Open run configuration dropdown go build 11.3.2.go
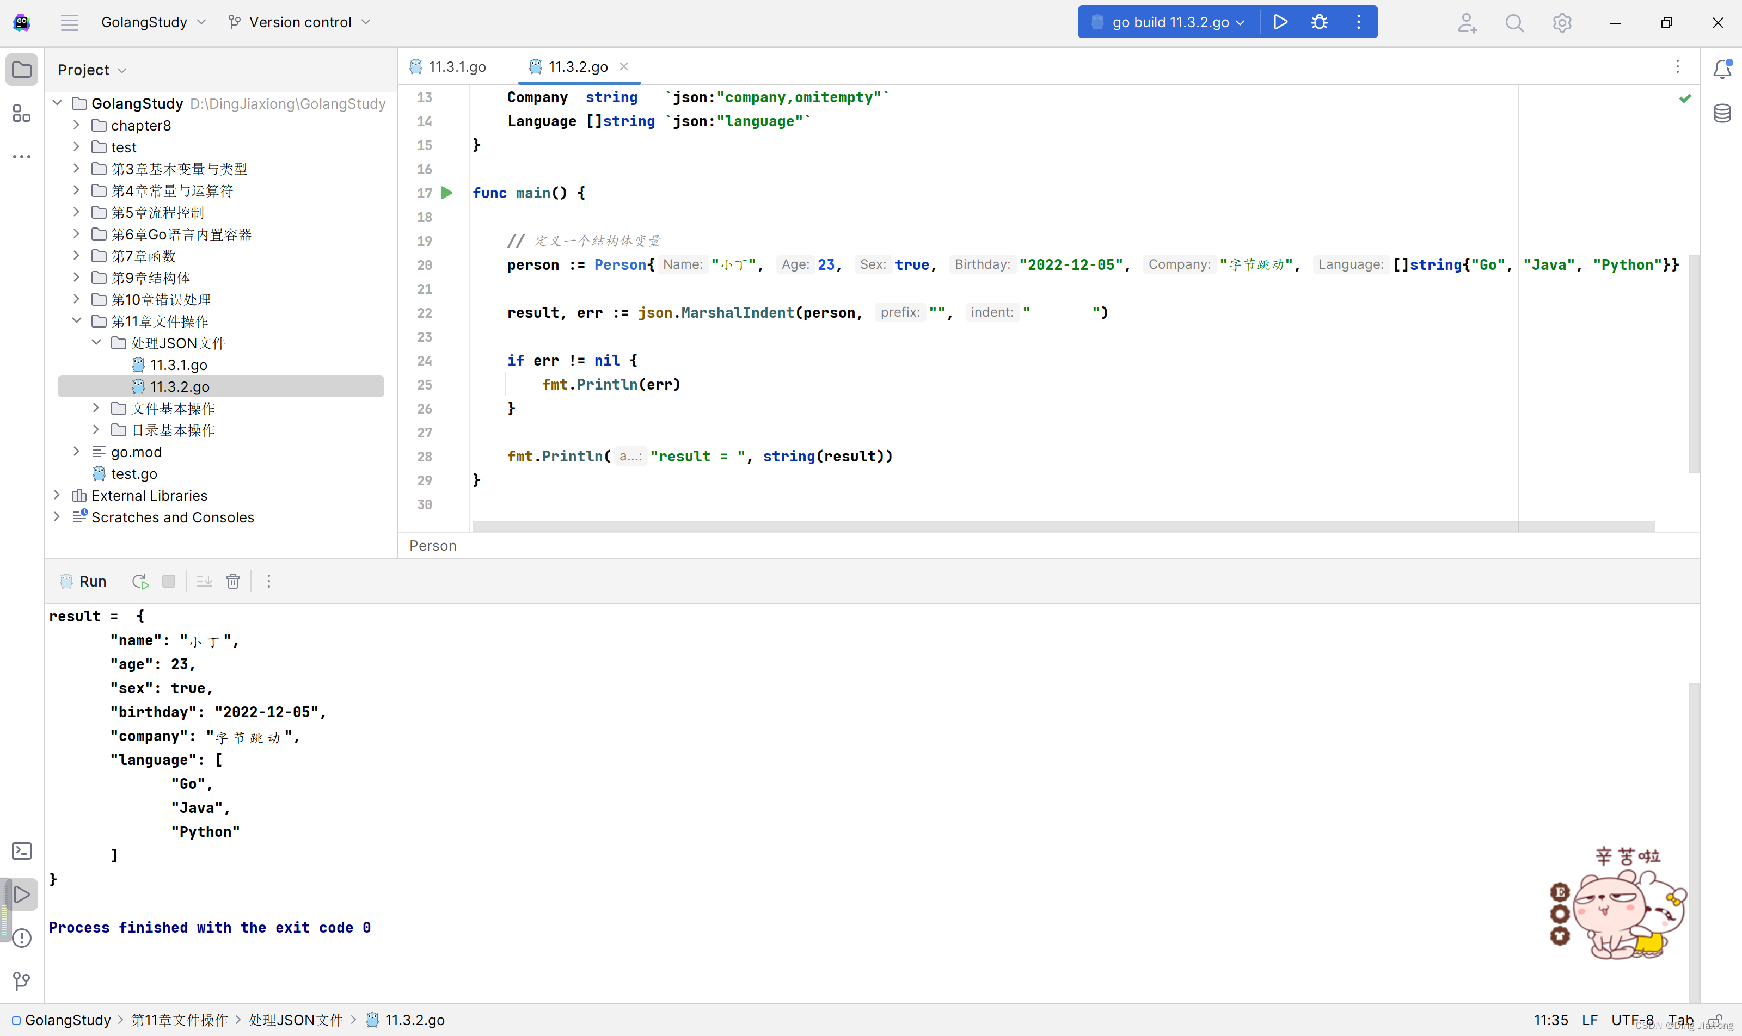This screenshot has width=1742, height=1036. pyautogui.click(x=1169, y=22)
